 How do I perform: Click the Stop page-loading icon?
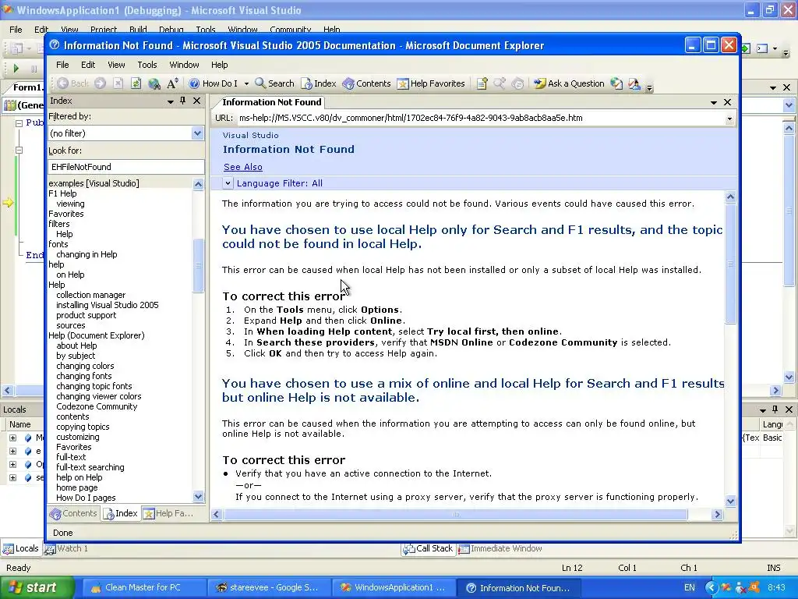tap(118, 83)
